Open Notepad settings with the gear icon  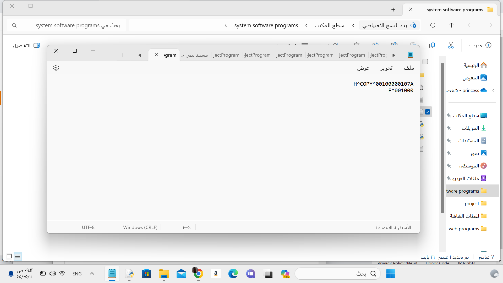(56, 67)
